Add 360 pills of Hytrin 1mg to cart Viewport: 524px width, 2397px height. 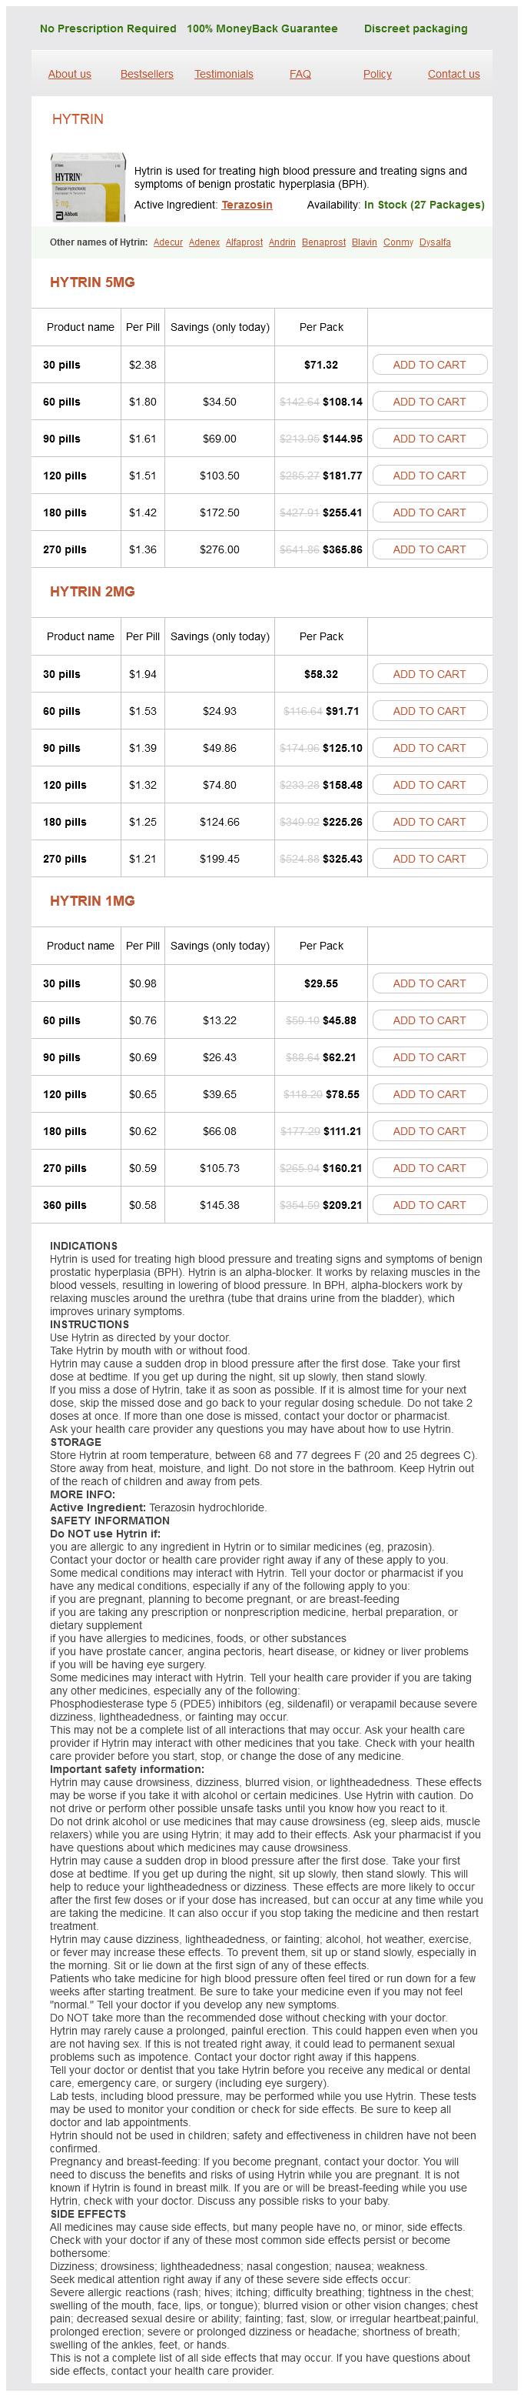point(429,1205)
